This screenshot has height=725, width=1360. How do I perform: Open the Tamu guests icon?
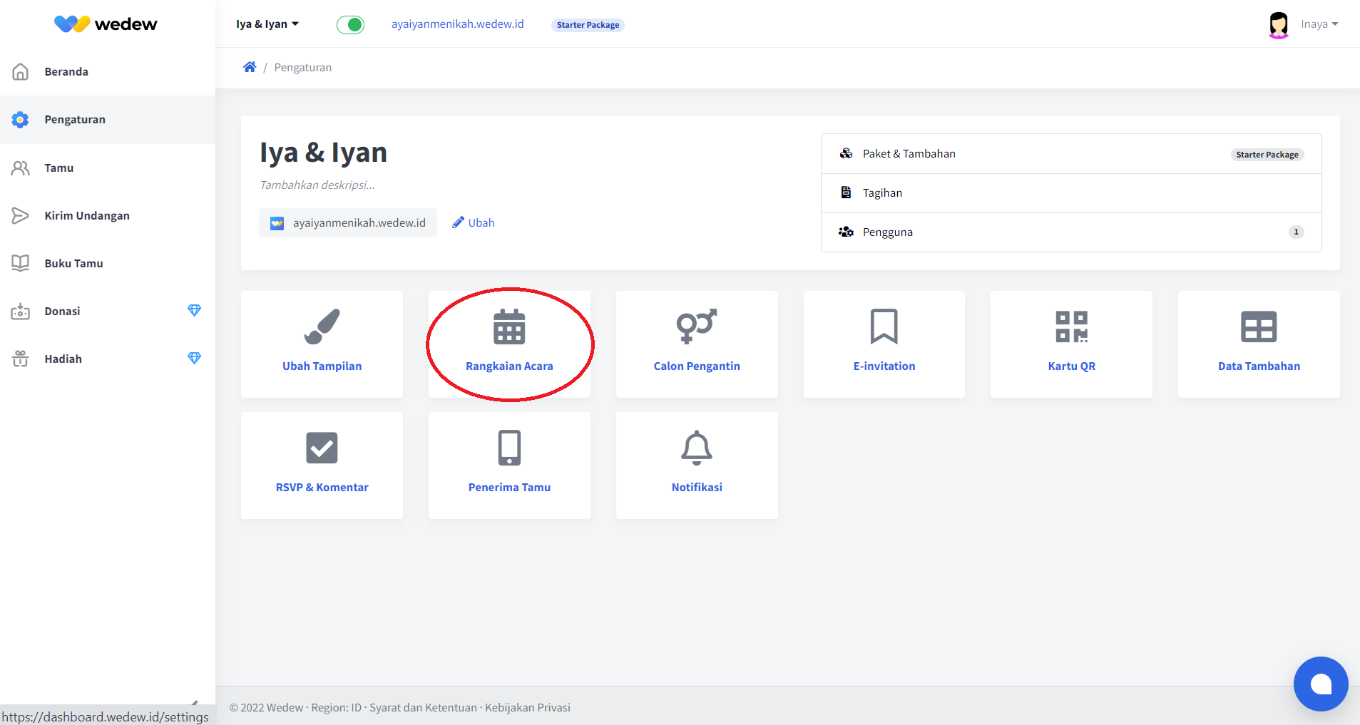coord(21,168)
